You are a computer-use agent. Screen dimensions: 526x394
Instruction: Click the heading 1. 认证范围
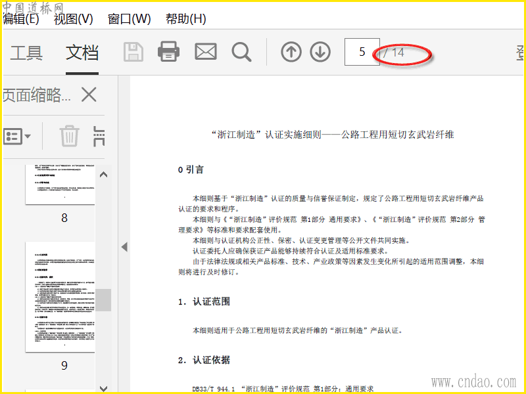pos(204,301)
